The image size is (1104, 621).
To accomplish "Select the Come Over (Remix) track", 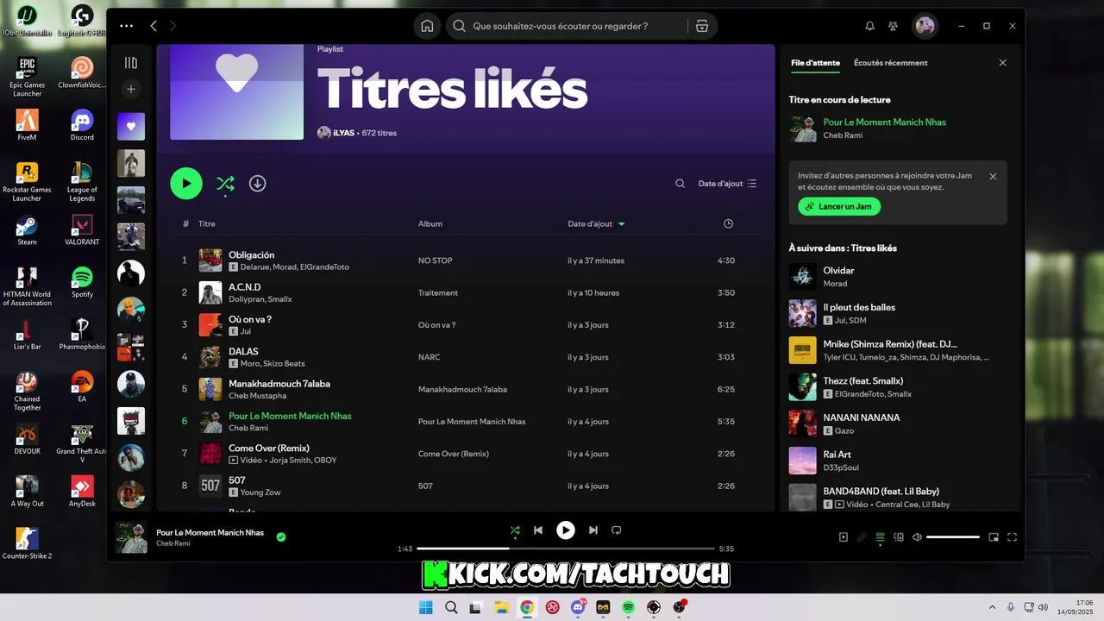I will click(467, 453).
